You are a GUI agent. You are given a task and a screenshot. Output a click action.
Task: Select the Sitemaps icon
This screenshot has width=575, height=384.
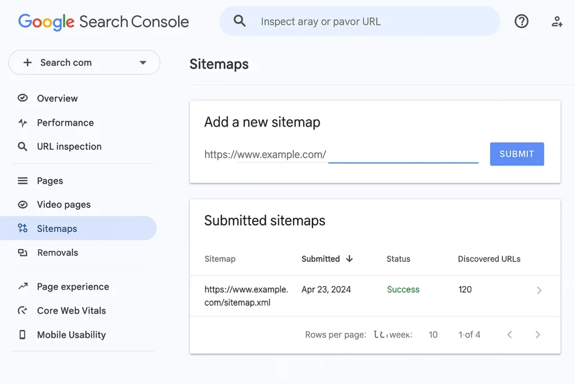[x=22, y=229]
